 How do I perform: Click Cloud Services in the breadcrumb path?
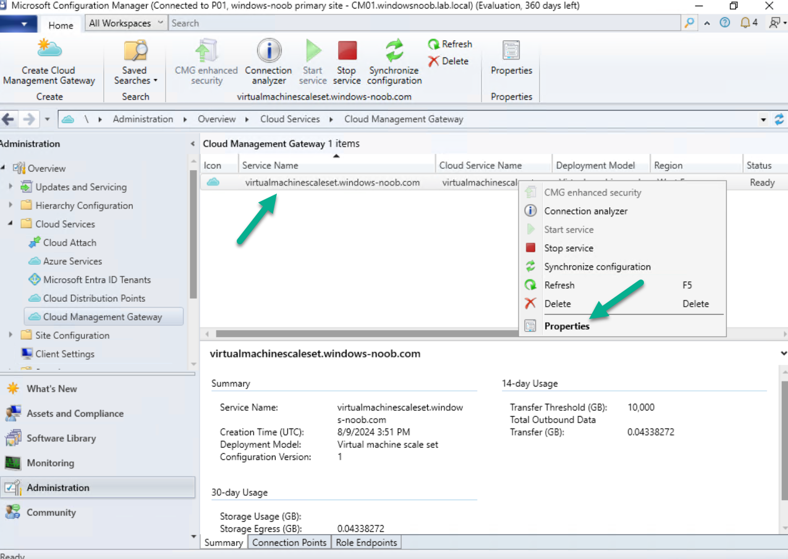[x=290, y=119]
